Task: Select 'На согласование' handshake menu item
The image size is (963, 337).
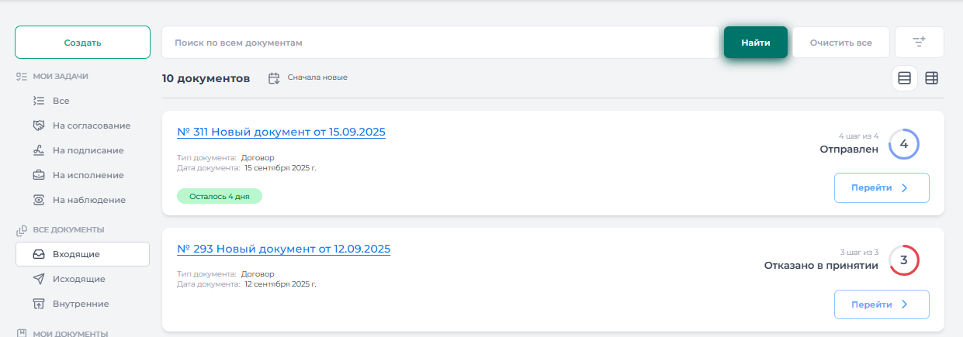Action: pyautogui.click(x=91, y=126)
